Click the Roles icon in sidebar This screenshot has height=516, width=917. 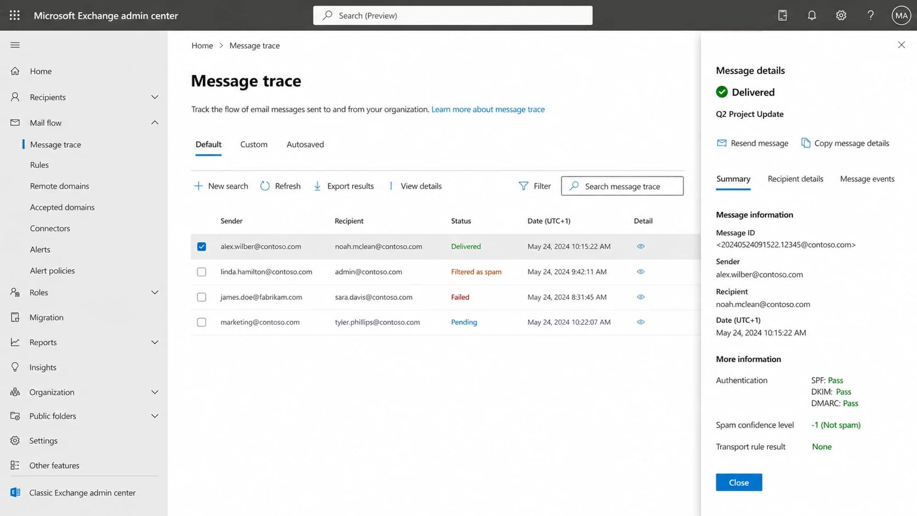click(15, 292)
